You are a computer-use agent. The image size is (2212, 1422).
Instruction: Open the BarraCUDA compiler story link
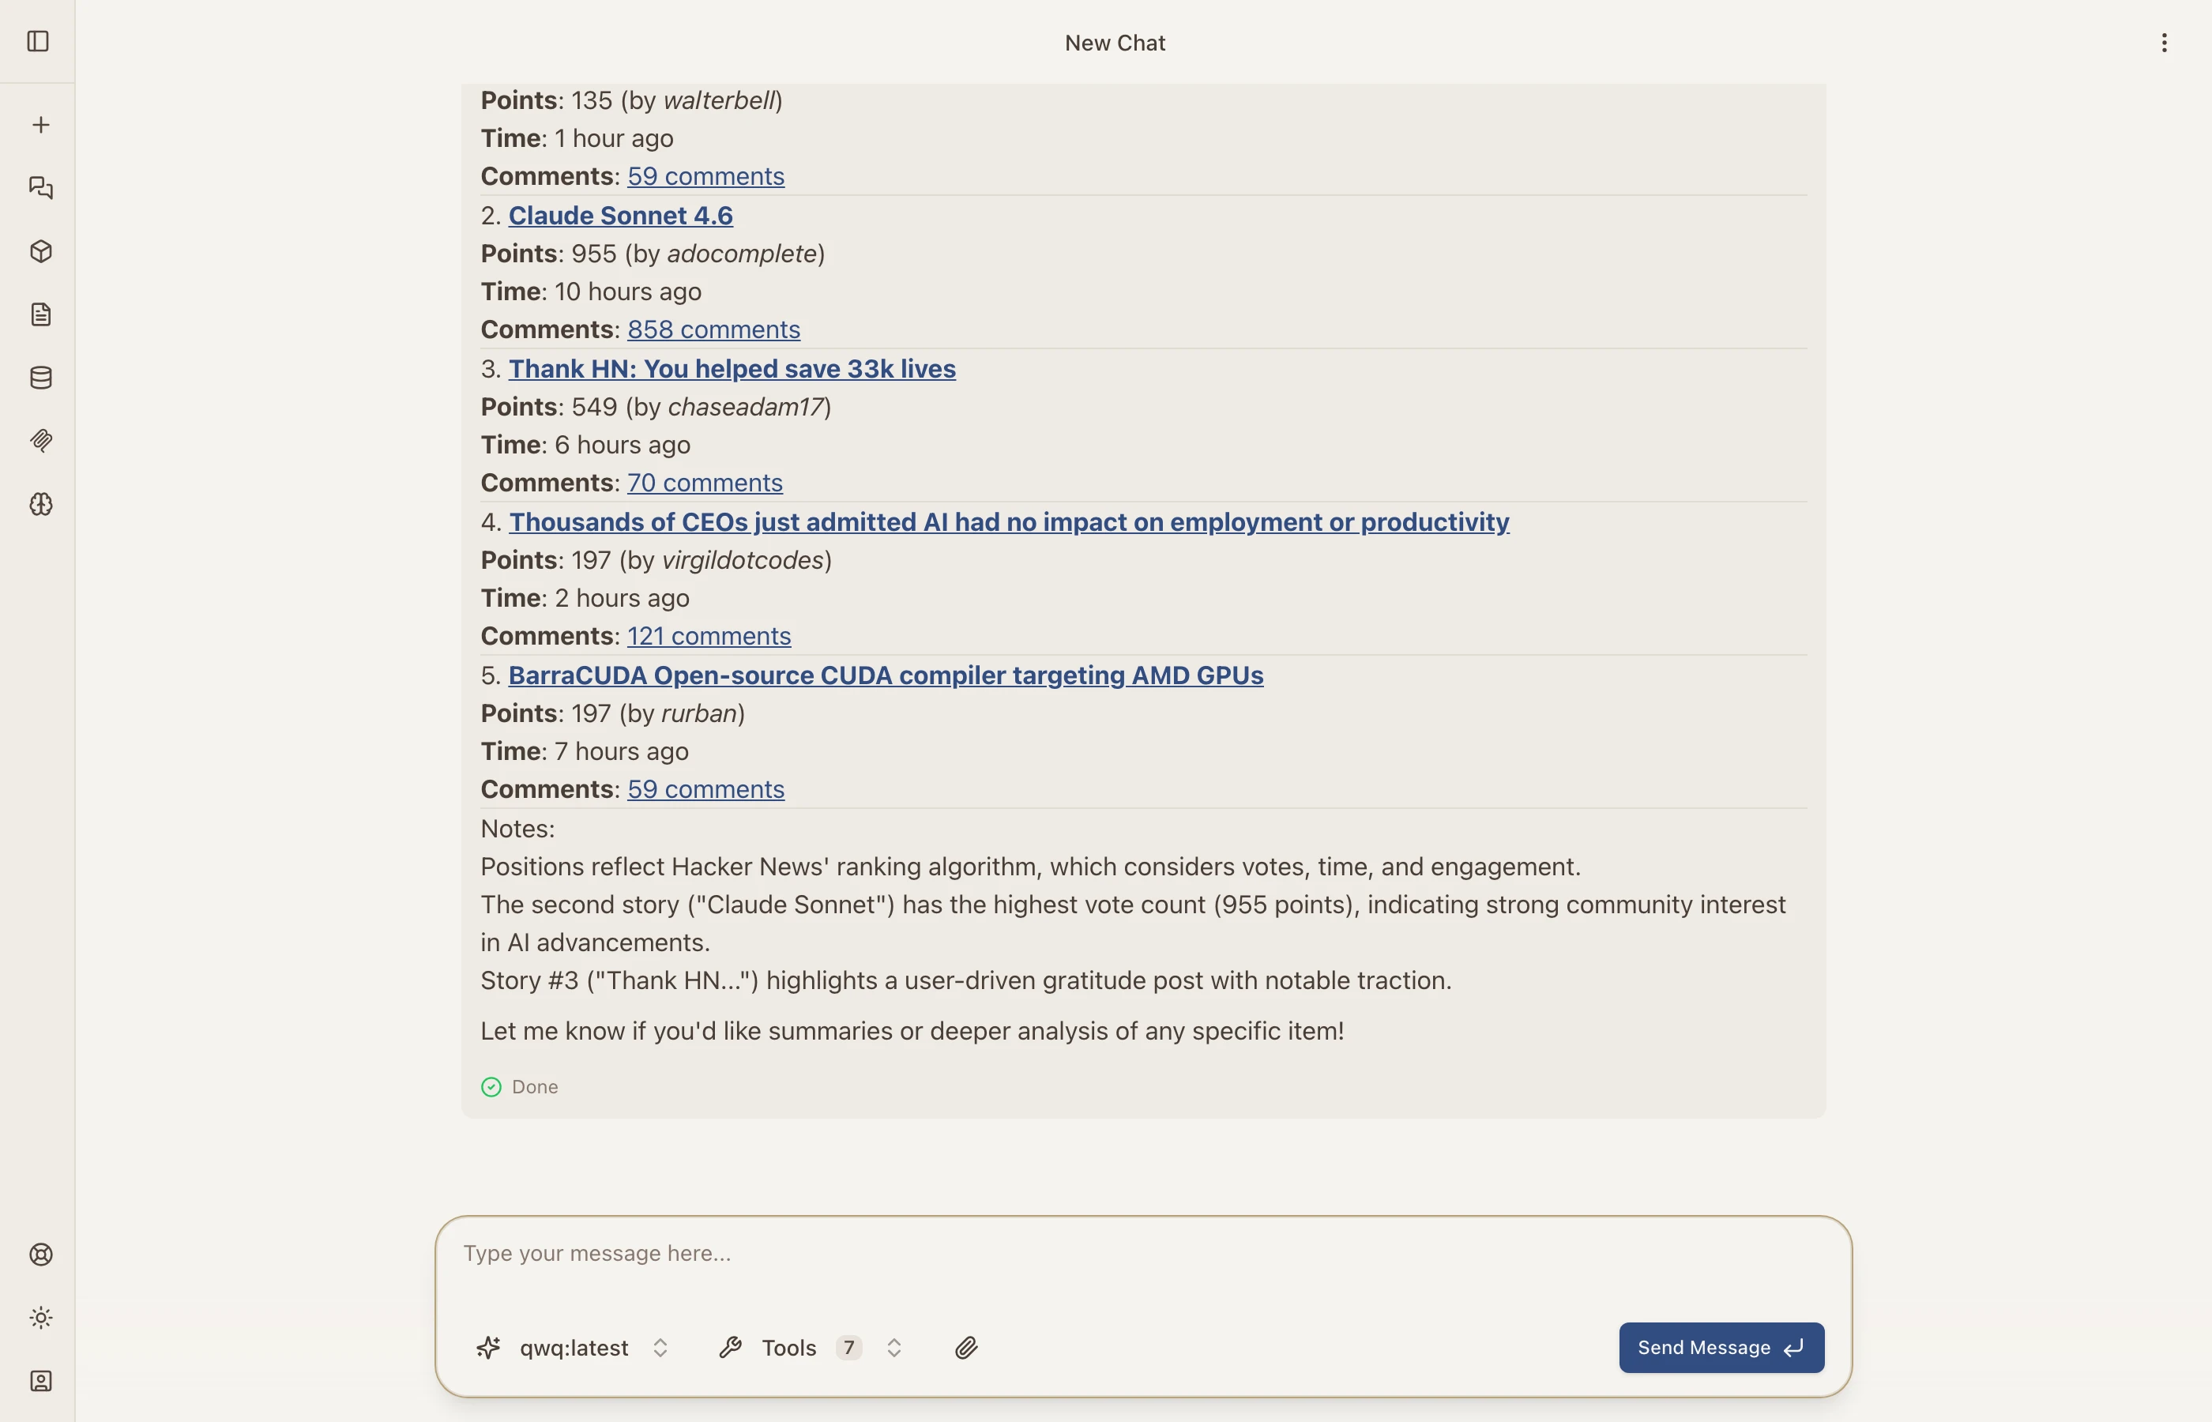pos(885,675)
